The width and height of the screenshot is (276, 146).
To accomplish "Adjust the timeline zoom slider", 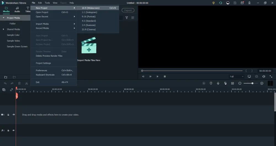I will 251,83.
